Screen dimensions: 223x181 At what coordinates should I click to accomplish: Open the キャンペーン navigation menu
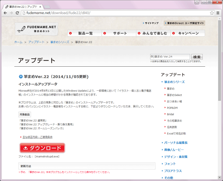[188, 33]
